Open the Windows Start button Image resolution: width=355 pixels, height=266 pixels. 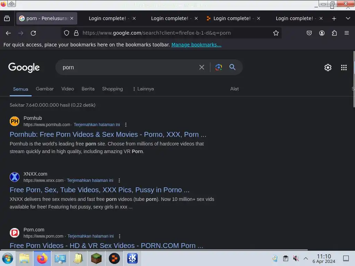pyautogui.click(x=8, y=258)
